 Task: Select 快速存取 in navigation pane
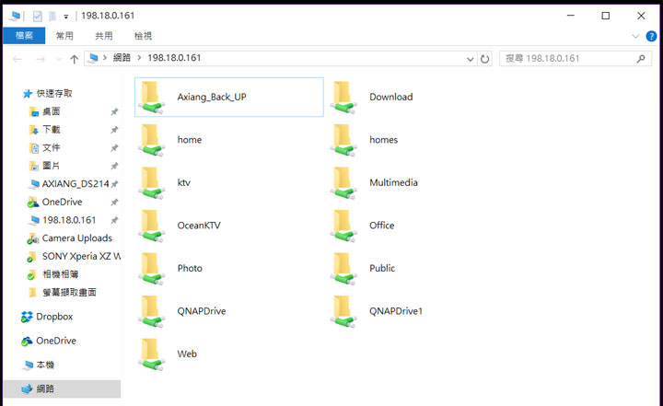pos(54,94)
